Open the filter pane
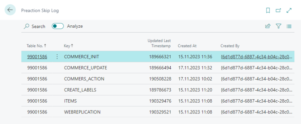The width and height of the screenshot is (301, 124). 279,26
